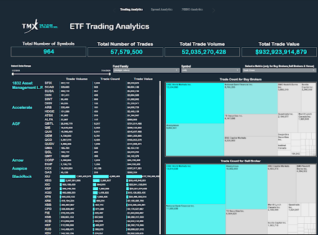The image size is (318, 235).
Task: Select the XSP symbol row label
Action: (48, 188)
